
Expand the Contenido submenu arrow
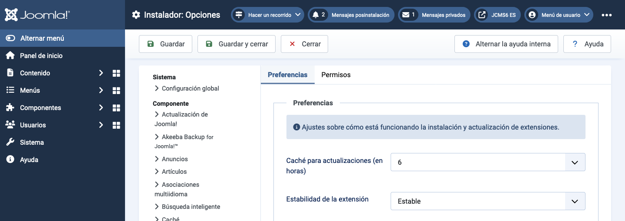[x=101, y=73]
